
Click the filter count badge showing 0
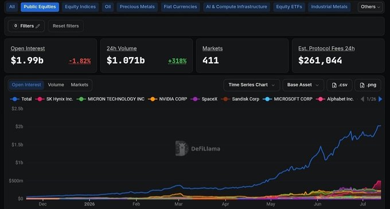[15, 26]
